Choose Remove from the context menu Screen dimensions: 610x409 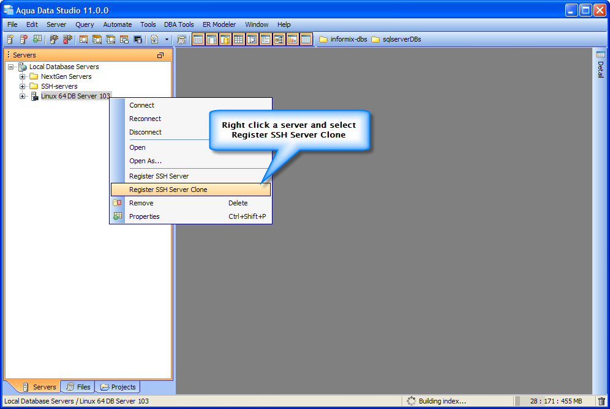click(190, 203)
